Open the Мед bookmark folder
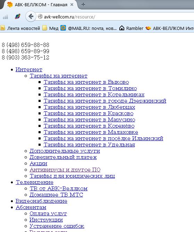 (x=50, y=28)
